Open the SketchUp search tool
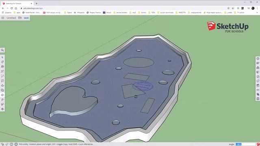This screenshot has height=146, width=260. tap(2, 50)
